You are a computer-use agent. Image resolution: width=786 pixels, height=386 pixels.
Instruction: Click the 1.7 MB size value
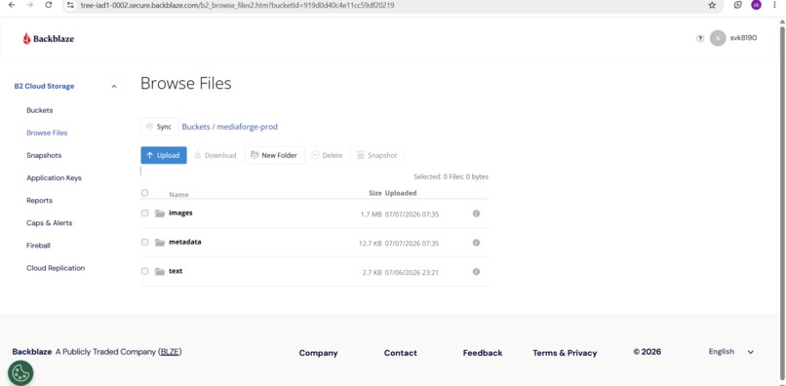pyautogui.click(x=371, y=214)
